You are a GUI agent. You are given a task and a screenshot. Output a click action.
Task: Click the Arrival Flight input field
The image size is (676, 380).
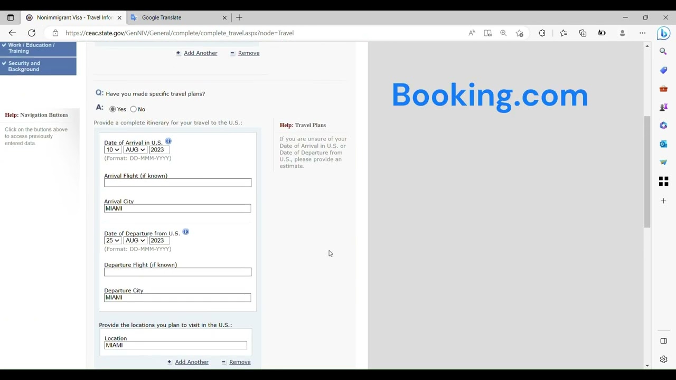[178, 183]
